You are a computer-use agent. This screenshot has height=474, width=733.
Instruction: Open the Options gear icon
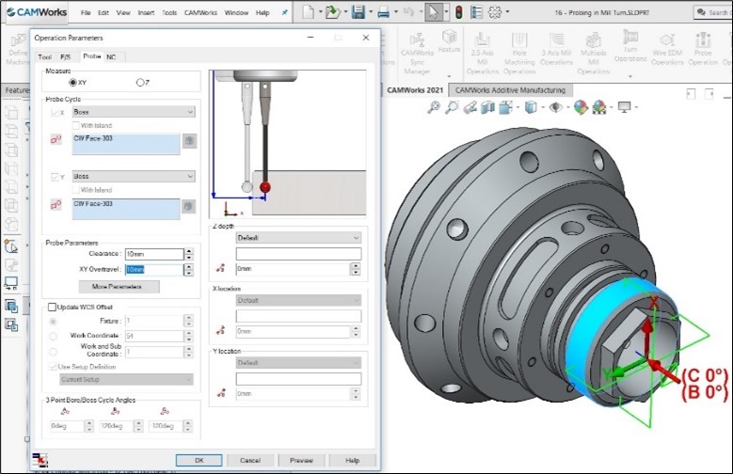tap(495, 12)
